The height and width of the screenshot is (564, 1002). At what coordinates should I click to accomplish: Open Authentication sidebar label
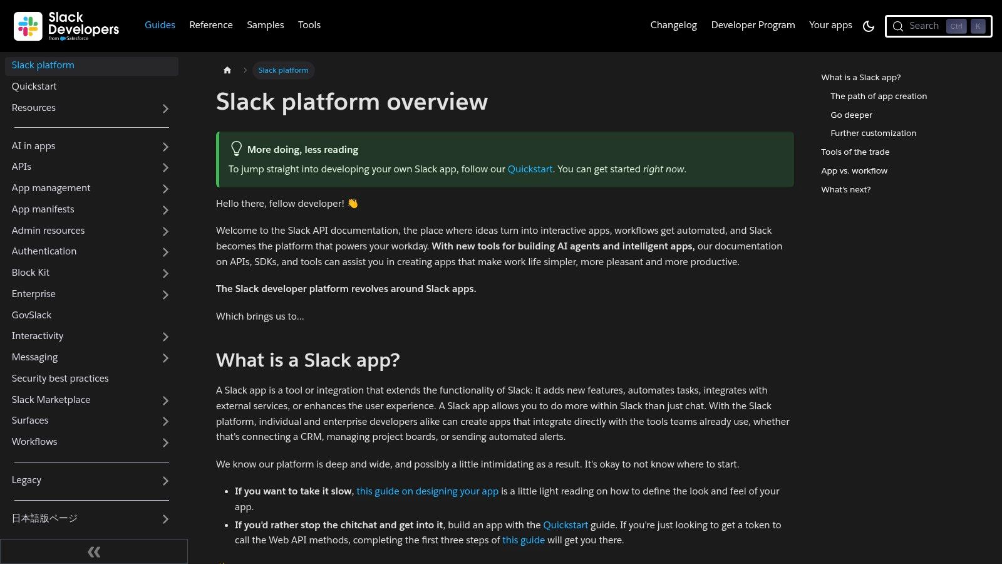click(44, 251)
